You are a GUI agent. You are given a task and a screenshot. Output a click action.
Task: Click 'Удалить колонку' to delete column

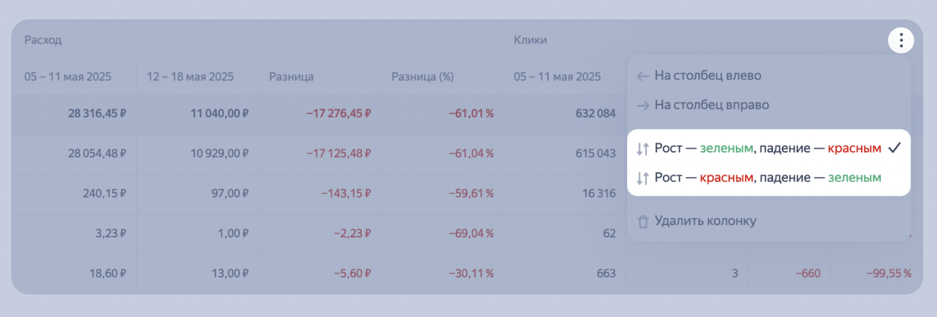(x=705, y=221)
